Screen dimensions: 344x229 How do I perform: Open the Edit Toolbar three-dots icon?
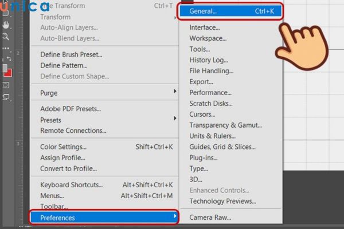pyautogui.click(x=6, y=48)
